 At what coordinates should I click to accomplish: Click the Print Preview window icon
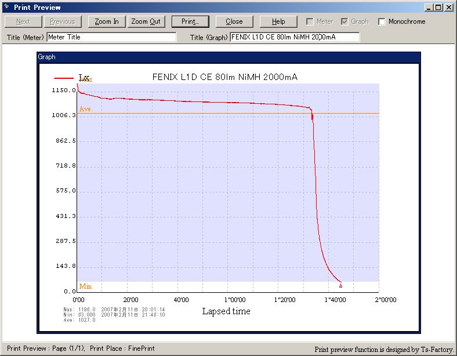6,6
